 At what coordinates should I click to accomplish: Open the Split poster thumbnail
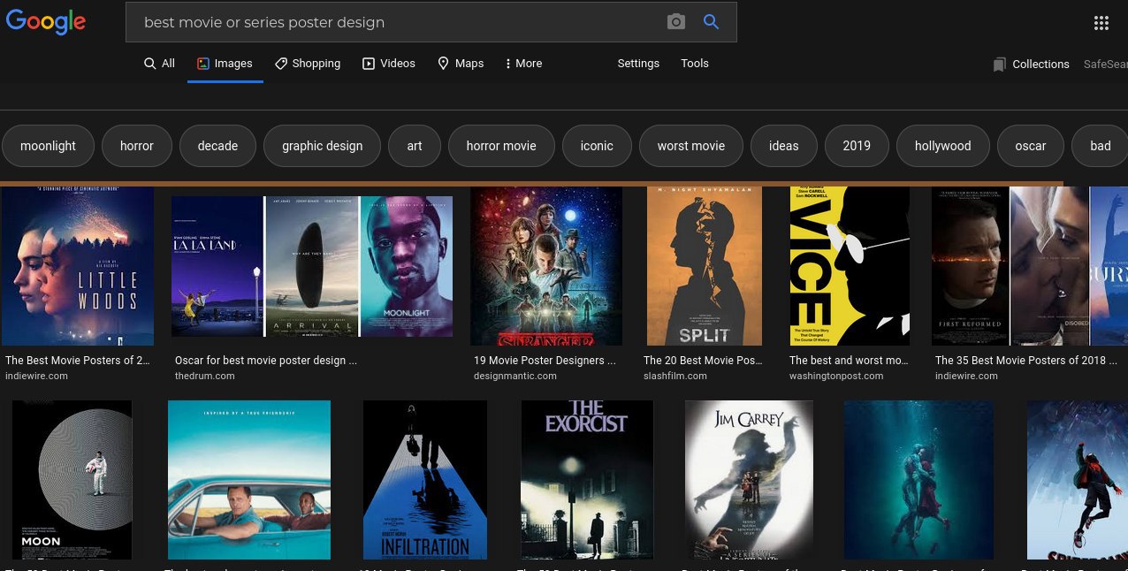(x=705, y=266)
